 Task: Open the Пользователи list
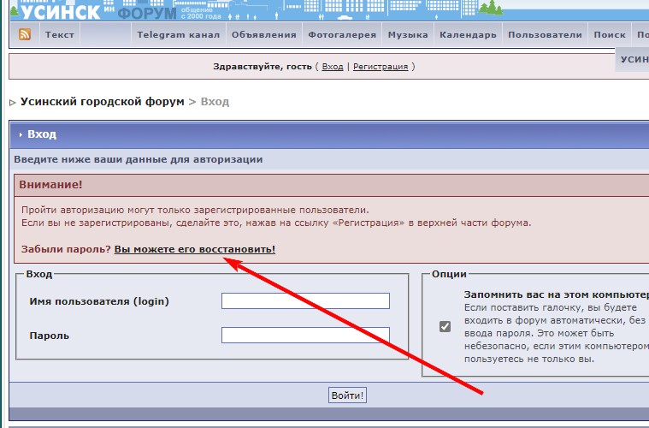click(545, 35)
